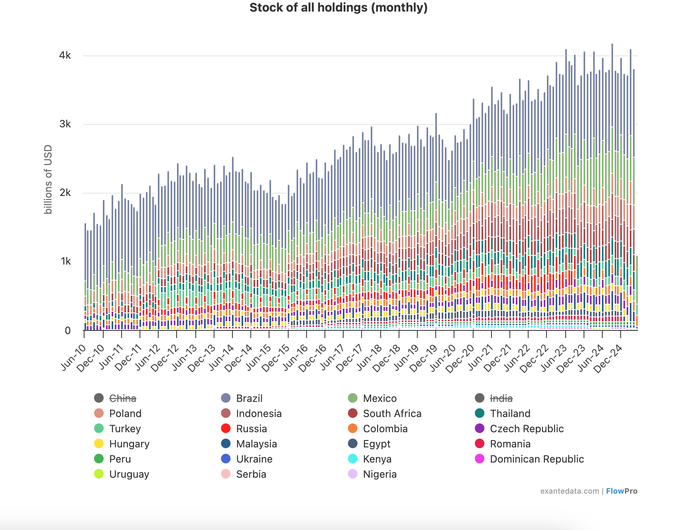Click the FlowPro branding link
692x530 pixels.
click(621, 491)
